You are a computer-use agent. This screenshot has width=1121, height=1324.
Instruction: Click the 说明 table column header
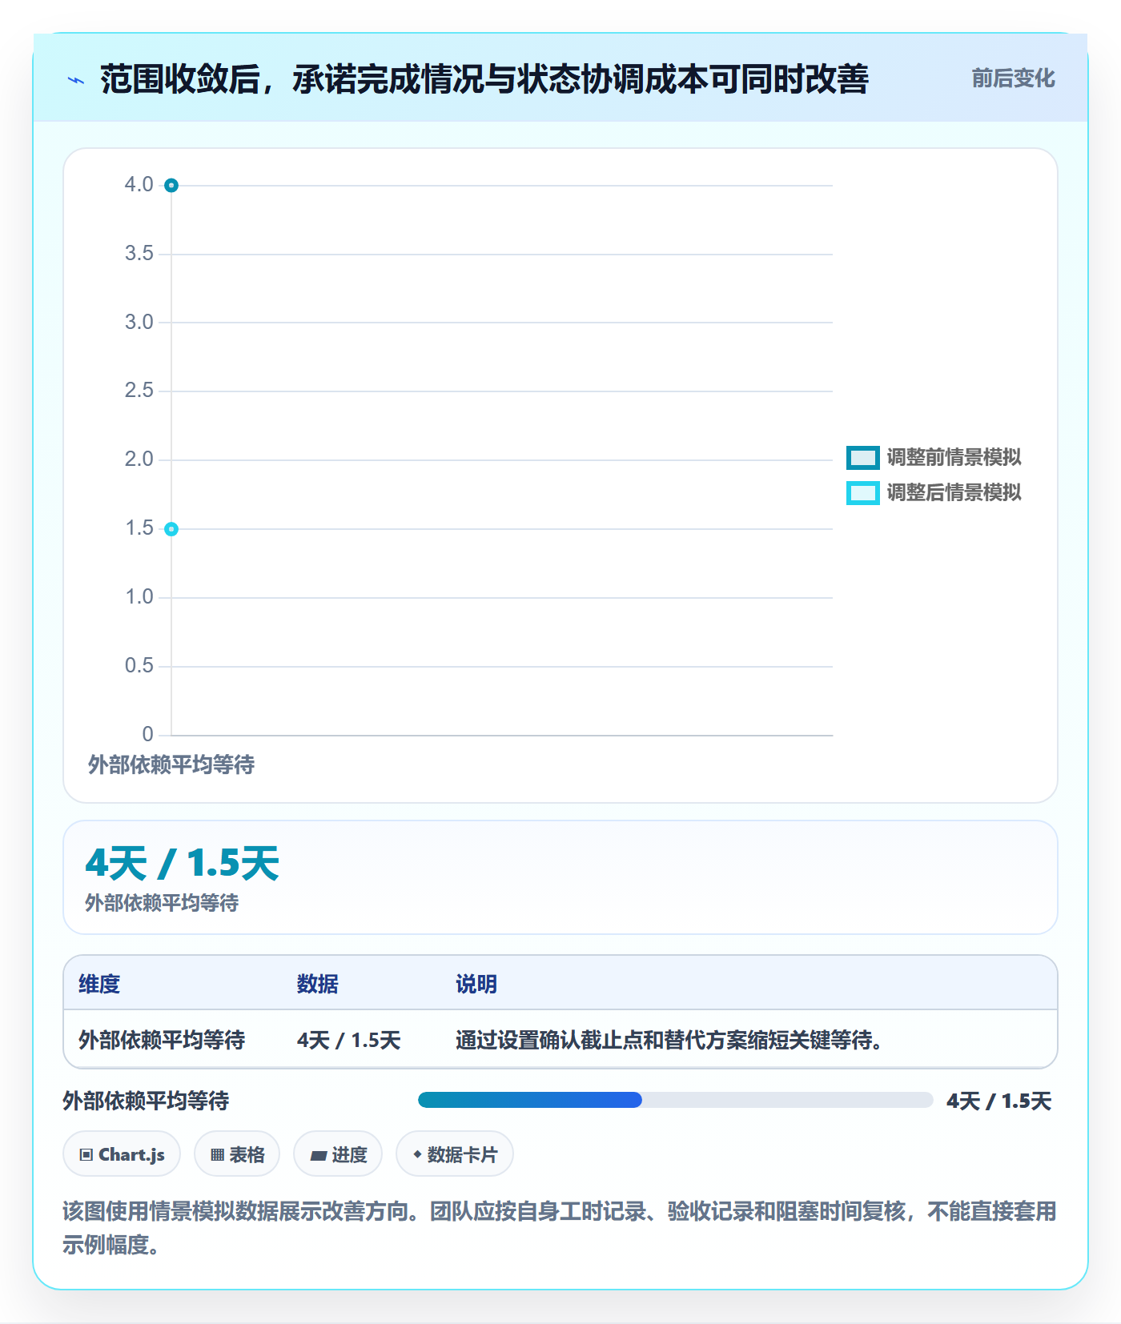point(476,984)
